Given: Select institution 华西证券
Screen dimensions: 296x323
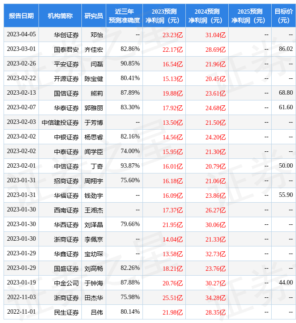Looking at the screenshot, I should (66, 225).
